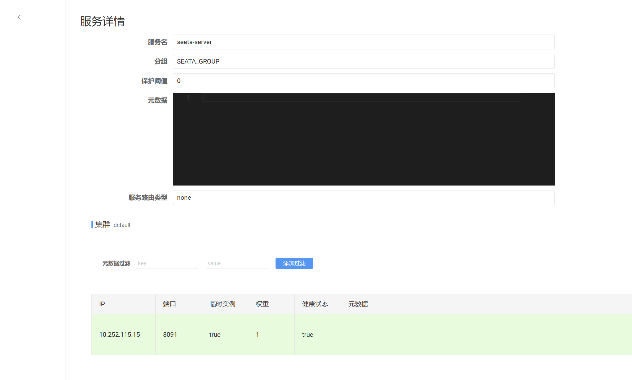Focus the metadata filter value input
The height and width of the screenshot is (380, 632).
(x=237, y=263)
